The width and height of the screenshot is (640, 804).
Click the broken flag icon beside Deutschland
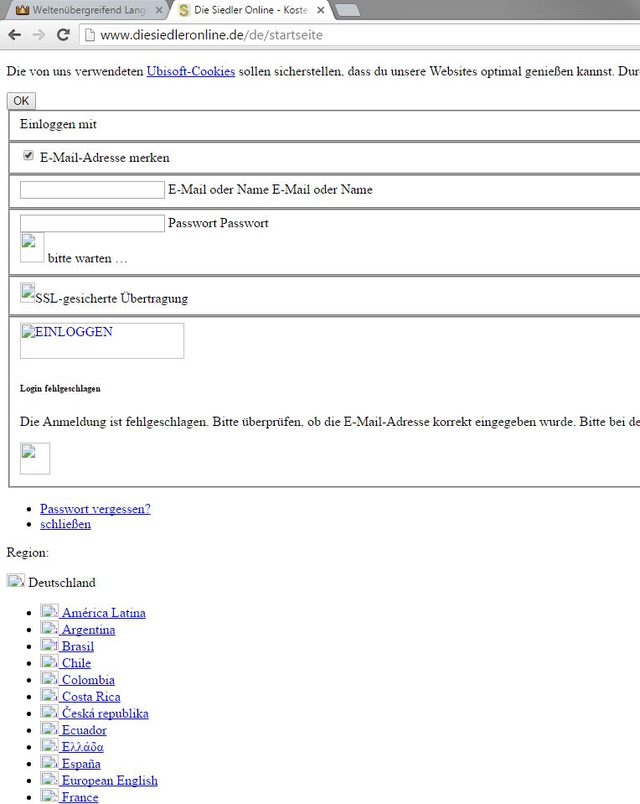pyautogui.click(x=15, y=581)
